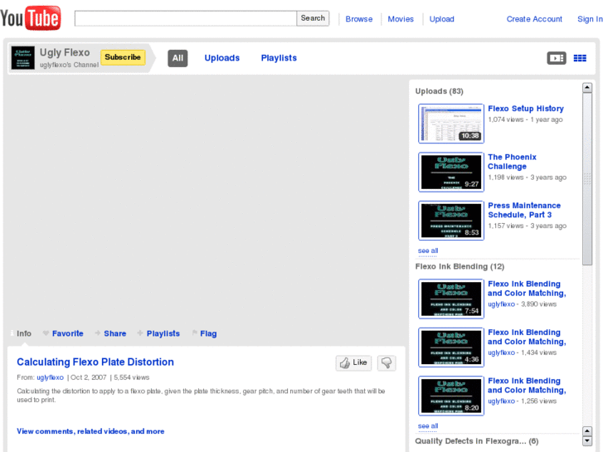Click uglyflexo link beside 1,256 views
The height and width of the screenshot is (452, 603).
(x=501, y=401)
